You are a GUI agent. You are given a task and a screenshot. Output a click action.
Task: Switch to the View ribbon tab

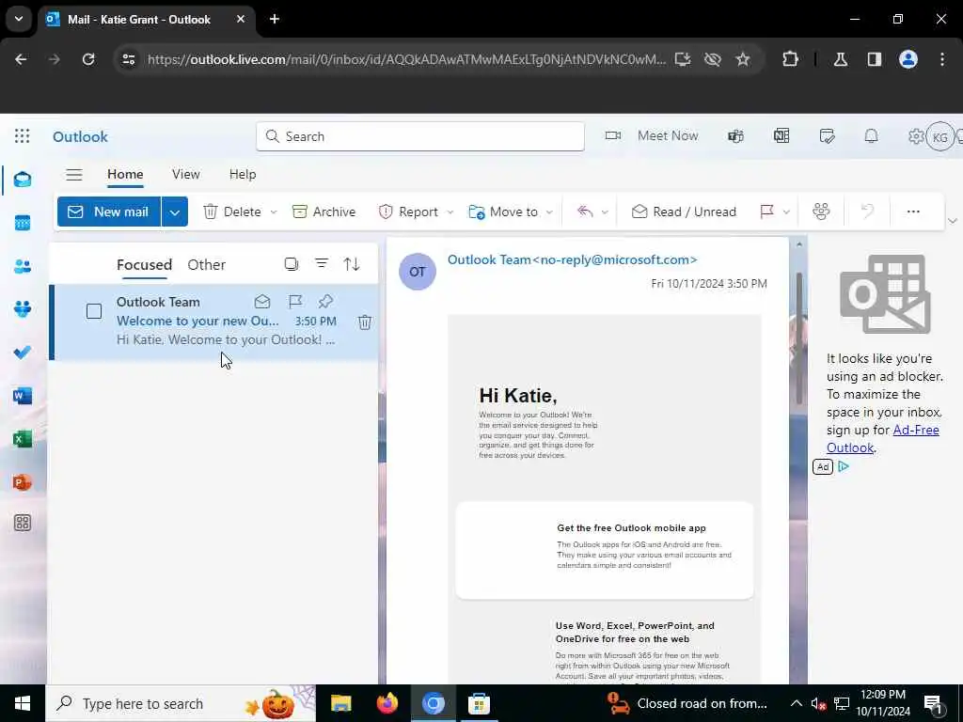coord(186,174)
